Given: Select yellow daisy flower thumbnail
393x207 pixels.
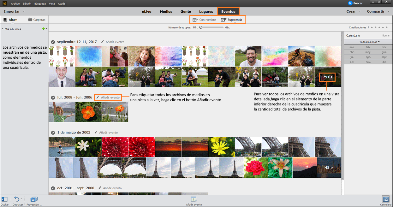Looking at the screenshot, I should click(222, 147).
